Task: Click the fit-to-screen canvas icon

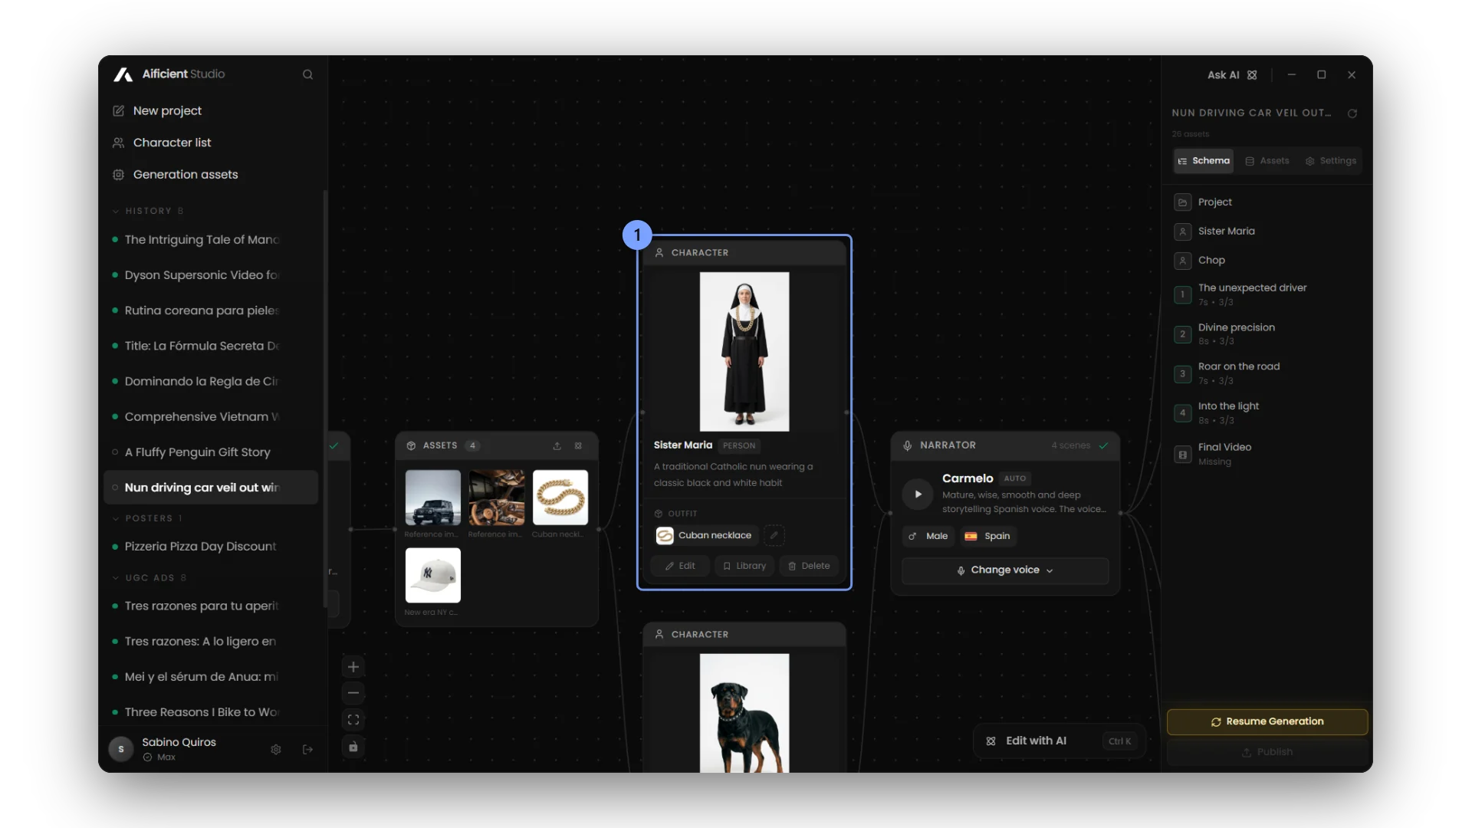Action: pos(353,720)
